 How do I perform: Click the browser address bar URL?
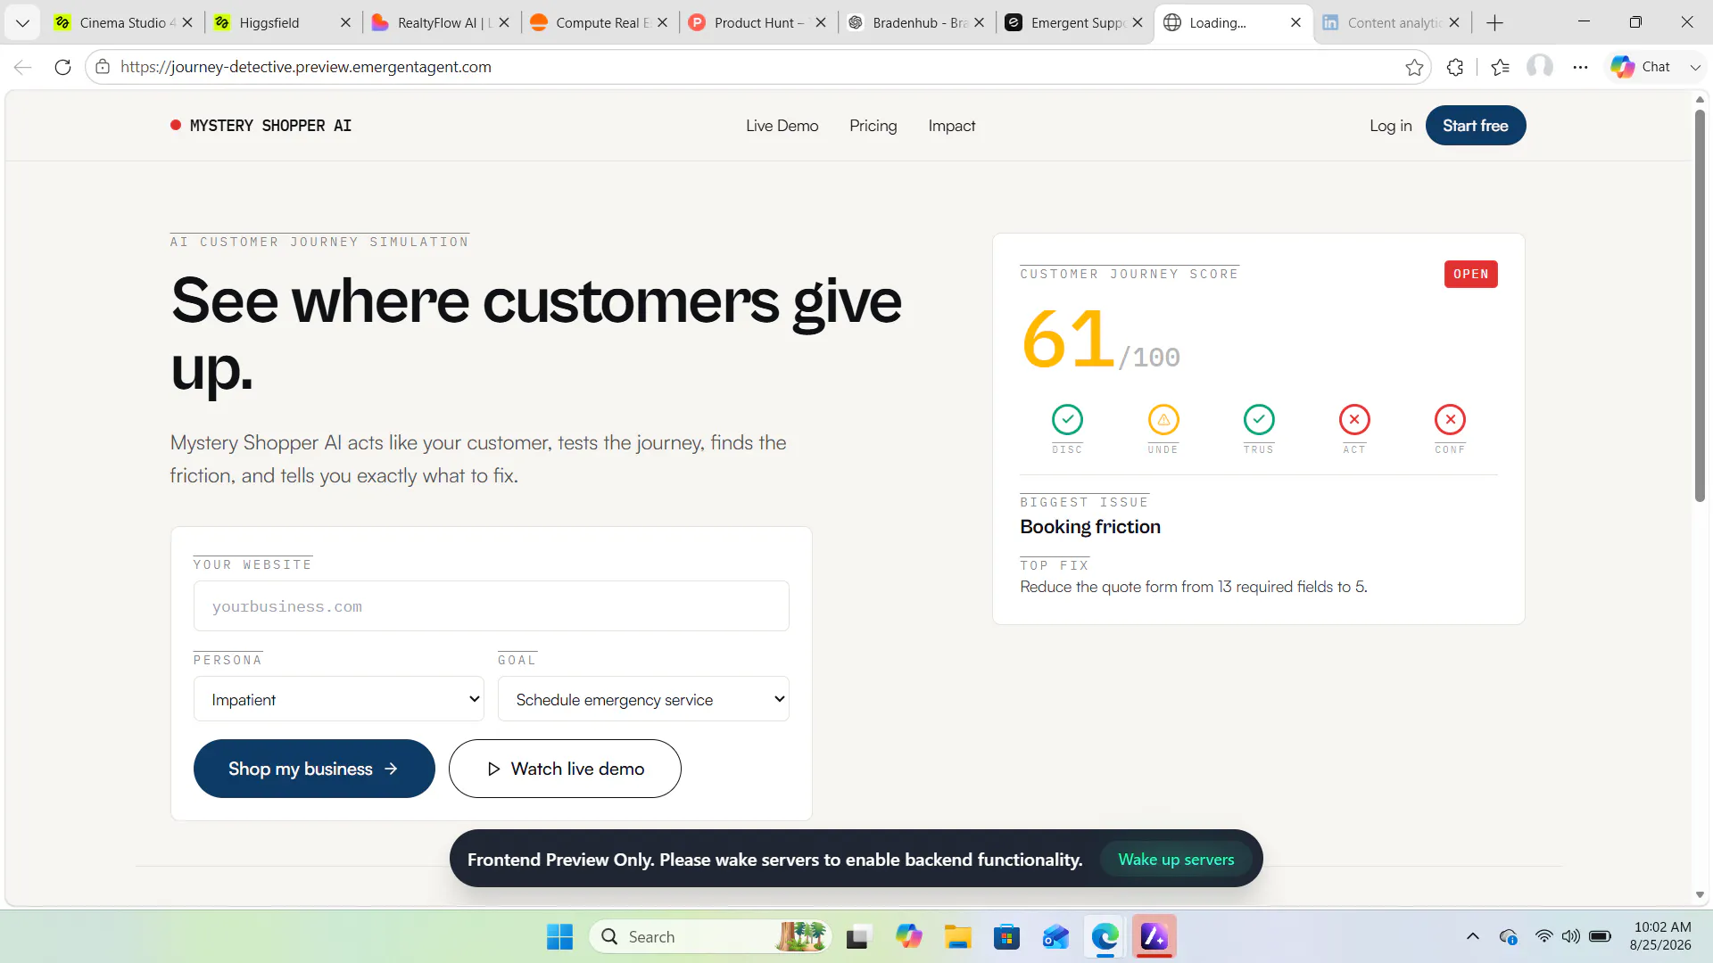click(x=306, y=67)
